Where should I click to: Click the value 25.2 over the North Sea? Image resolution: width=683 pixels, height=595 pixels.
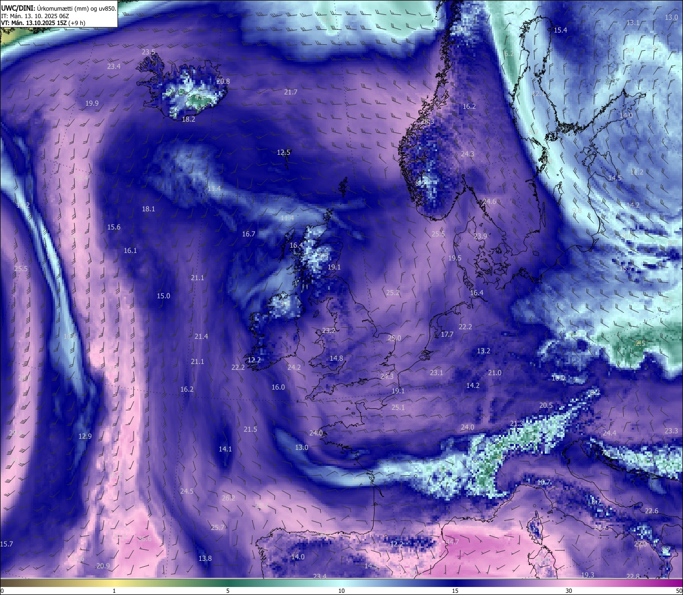click(393, 293)
